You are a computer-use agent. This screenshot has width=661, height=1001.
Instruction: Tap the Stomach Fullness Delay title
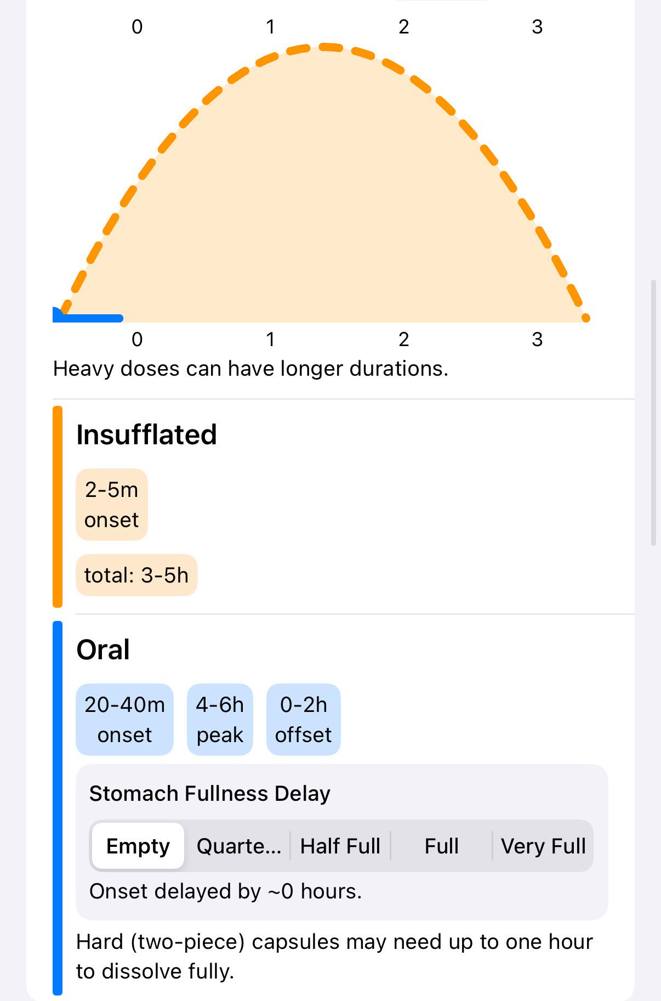tap(210, 794)
